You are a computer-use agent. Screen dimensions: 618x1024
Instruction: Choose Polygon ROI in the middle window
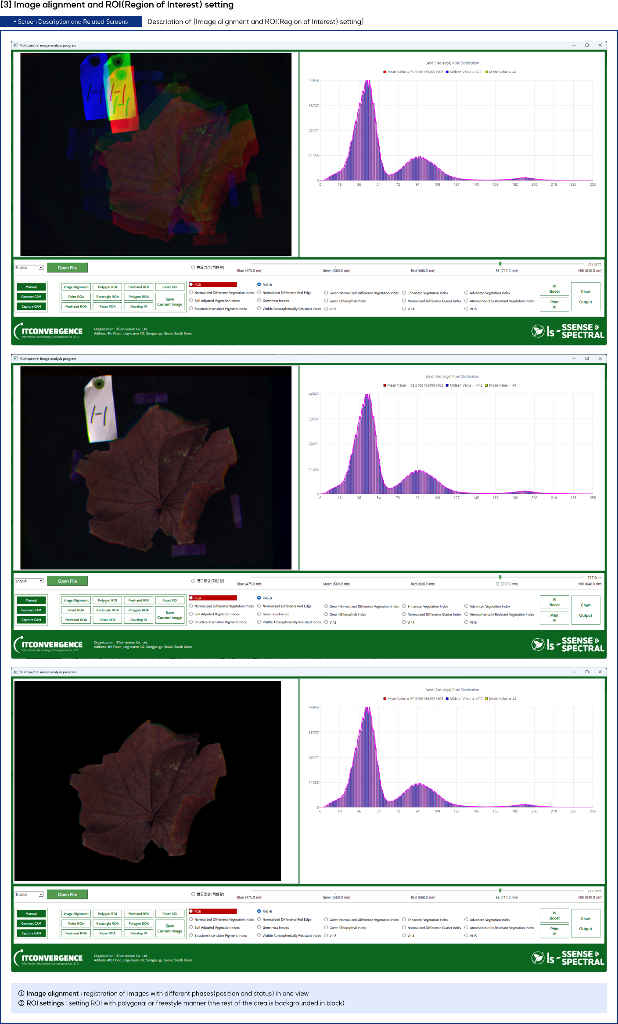pyautogui.click(x=108, y=600)
